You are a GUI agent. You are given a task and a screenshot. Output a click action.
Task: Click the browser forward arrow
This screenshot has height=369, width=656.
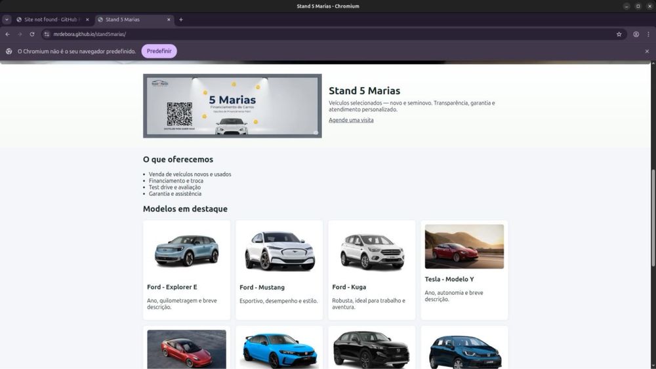pos(20,34)
